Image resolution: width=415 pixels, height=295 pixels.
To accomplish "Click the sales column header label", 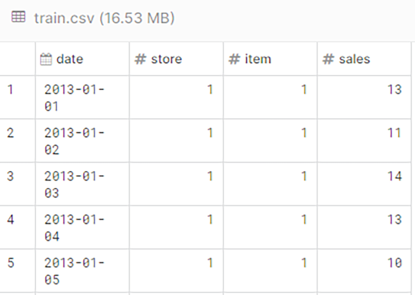I will point(354,59).
